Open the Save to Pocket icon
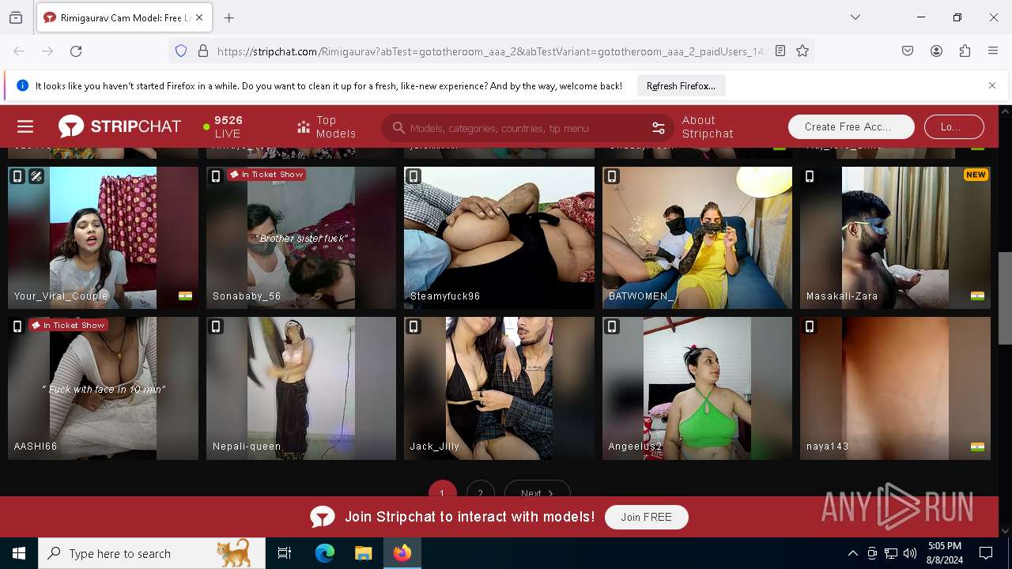1012x569 pixels. click(x=908, y=51)
